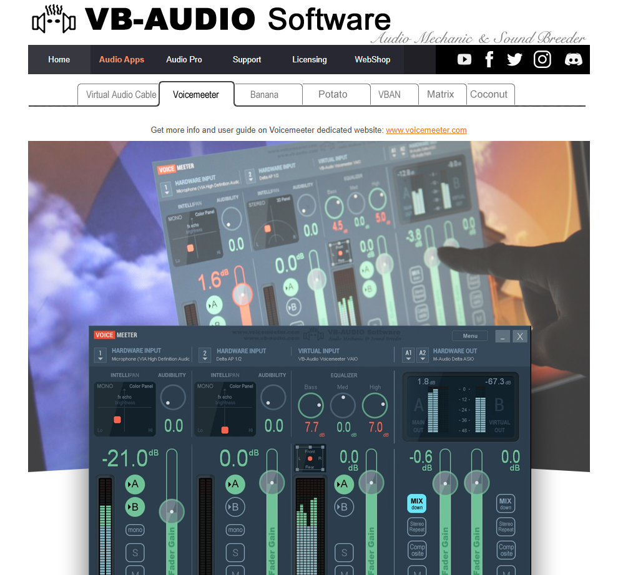Click the Med equalizer knob

click(343, 405)
